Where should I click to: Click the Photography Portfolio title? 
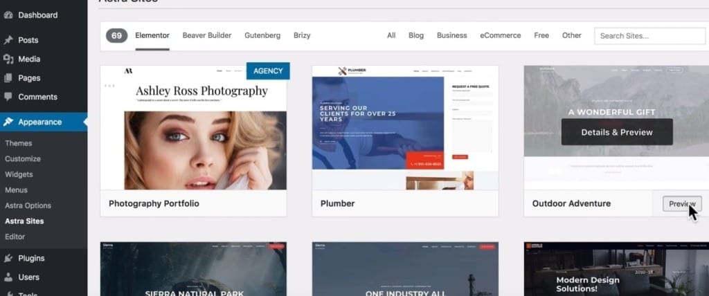(x=154, y=203)
